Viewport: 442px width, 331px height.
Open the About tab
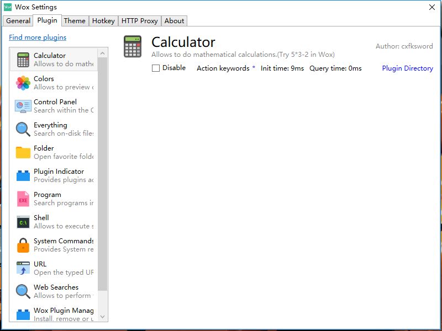click(174, 21)
